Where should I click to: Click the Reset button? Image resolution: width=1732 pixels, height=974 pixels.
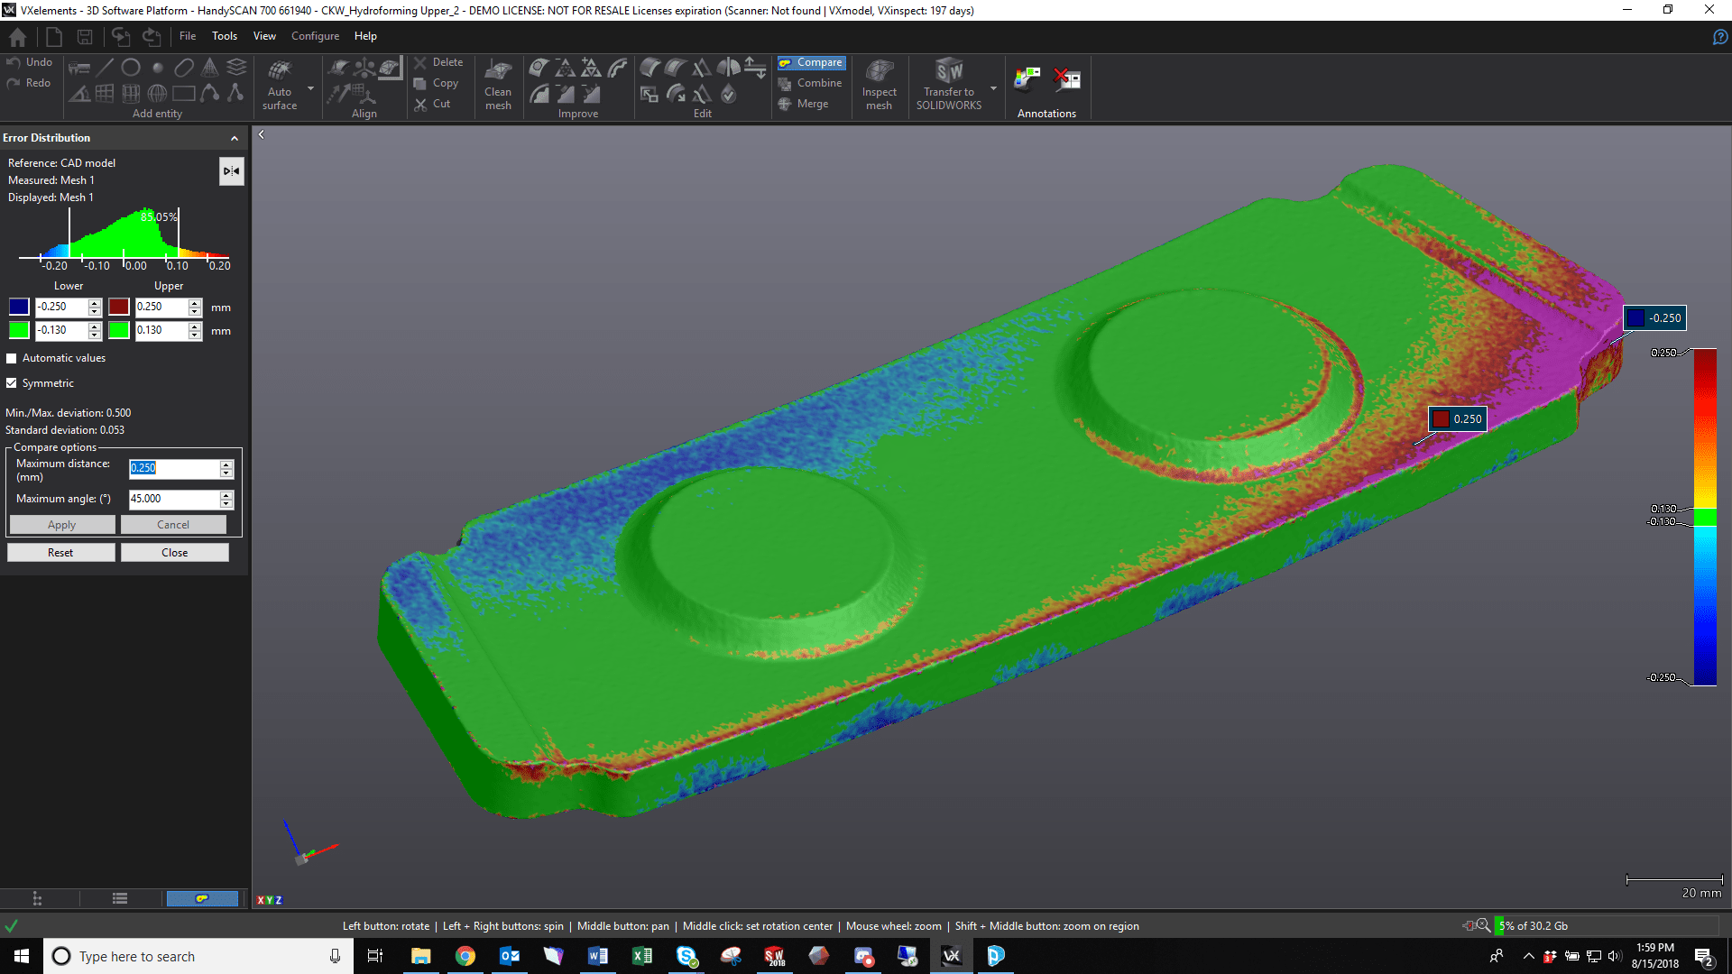pyautogui.click(x=60, y=553)
